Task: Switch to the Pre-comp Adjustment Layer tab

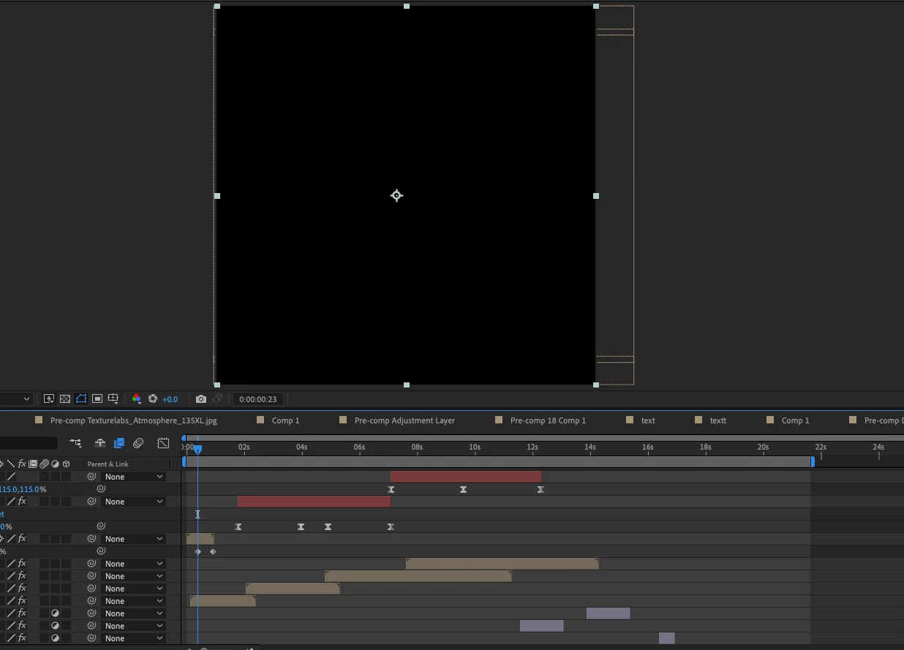Action: pyautogui.click(x=404, y=420)
